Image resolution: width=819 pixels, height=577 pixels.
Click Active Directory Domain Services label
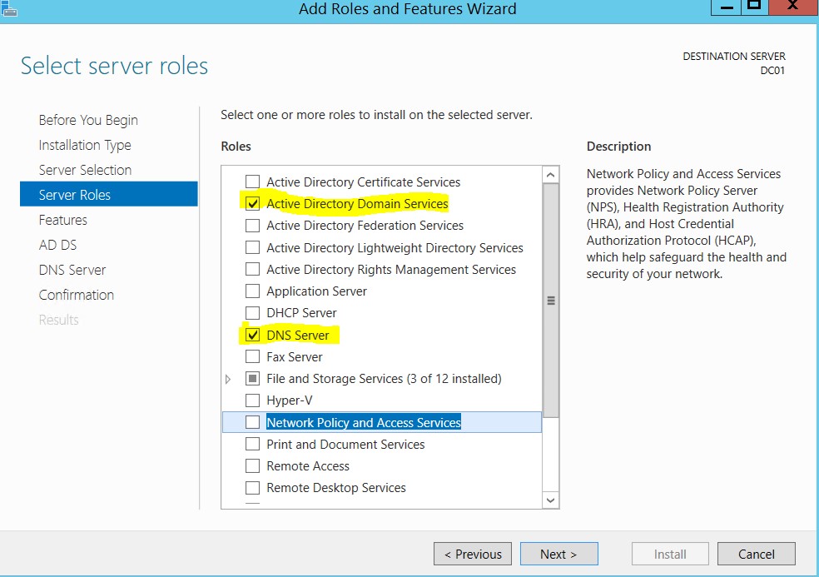coord(357,203)
